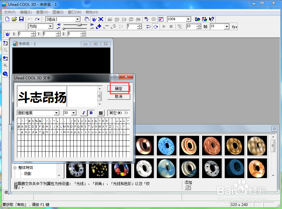Click the New document icon
The width and height of the screenshot is (282, 209).
pyautogui.click(x=7, y=19)
